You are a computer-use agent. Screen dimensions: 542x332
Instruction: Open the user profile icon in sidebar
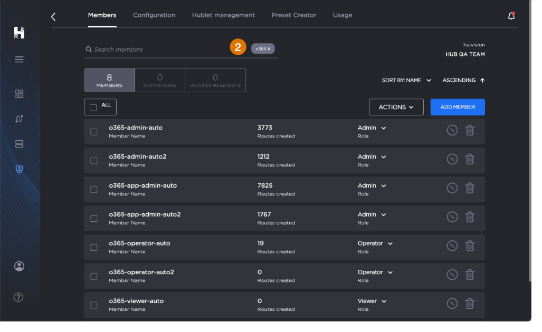tap(20, 266)
